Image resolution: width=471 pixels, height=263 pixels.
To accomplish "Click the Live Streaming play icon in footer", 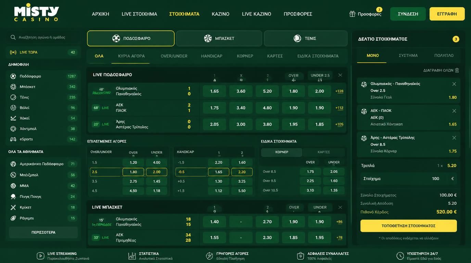I will point(40,256).
